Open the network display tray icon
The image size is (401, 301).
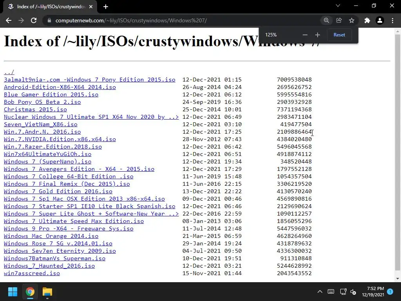click(x=343, y=292)
